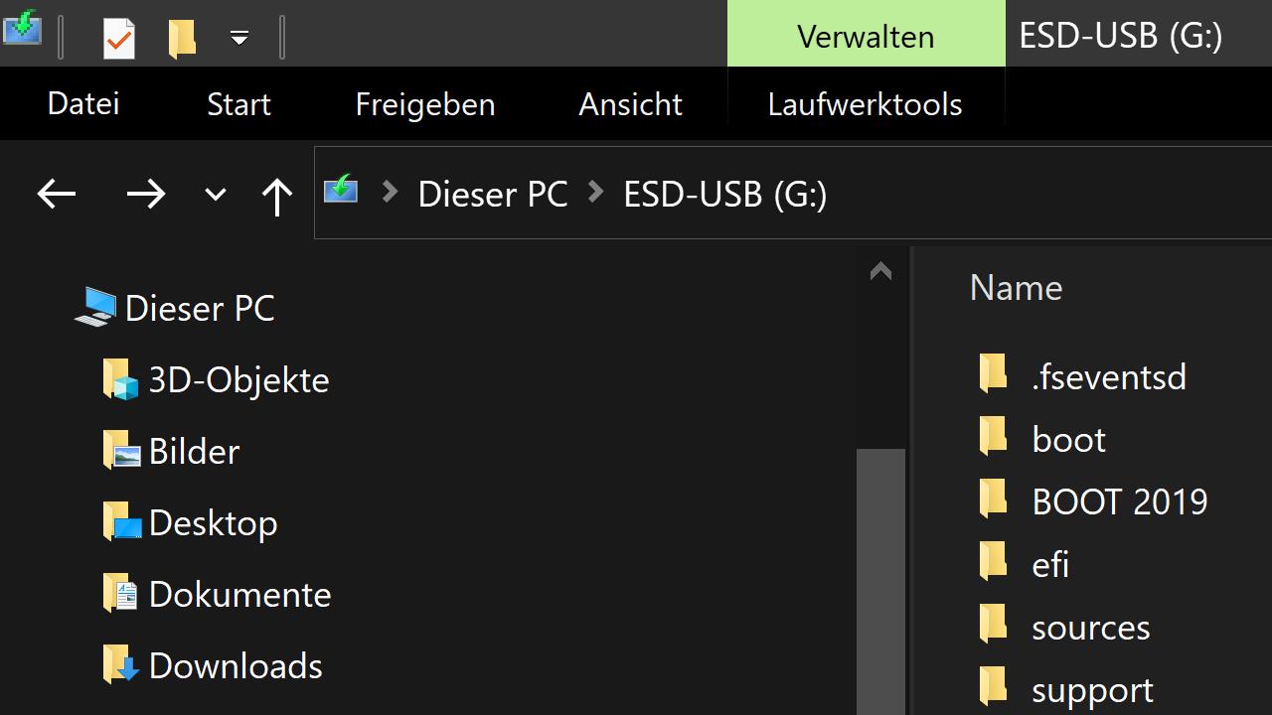
Task: Open the Downloads folder in the sidebar
Action: pyautogui.click(x=236, y=666)
